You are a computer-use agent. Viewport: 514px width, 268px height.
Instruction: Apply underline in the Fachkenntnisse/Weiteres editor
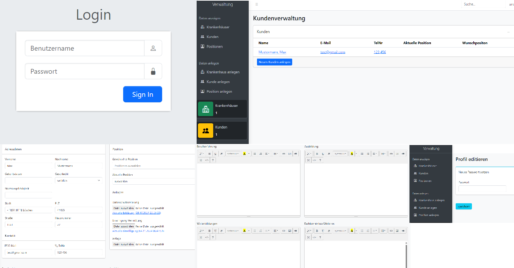click(x=323, y=231)
